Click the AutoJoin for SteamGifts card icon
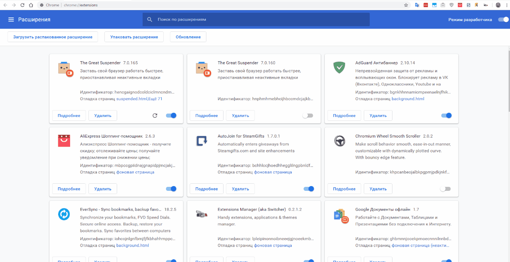Image resolution: width=510 pixels, height=262 pixels. [202, 141]
